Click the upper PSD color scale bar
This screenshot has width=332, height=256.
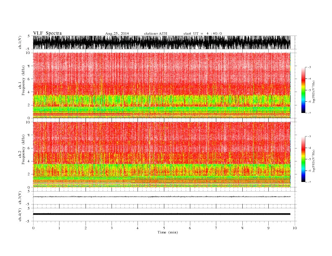point(303,90)
